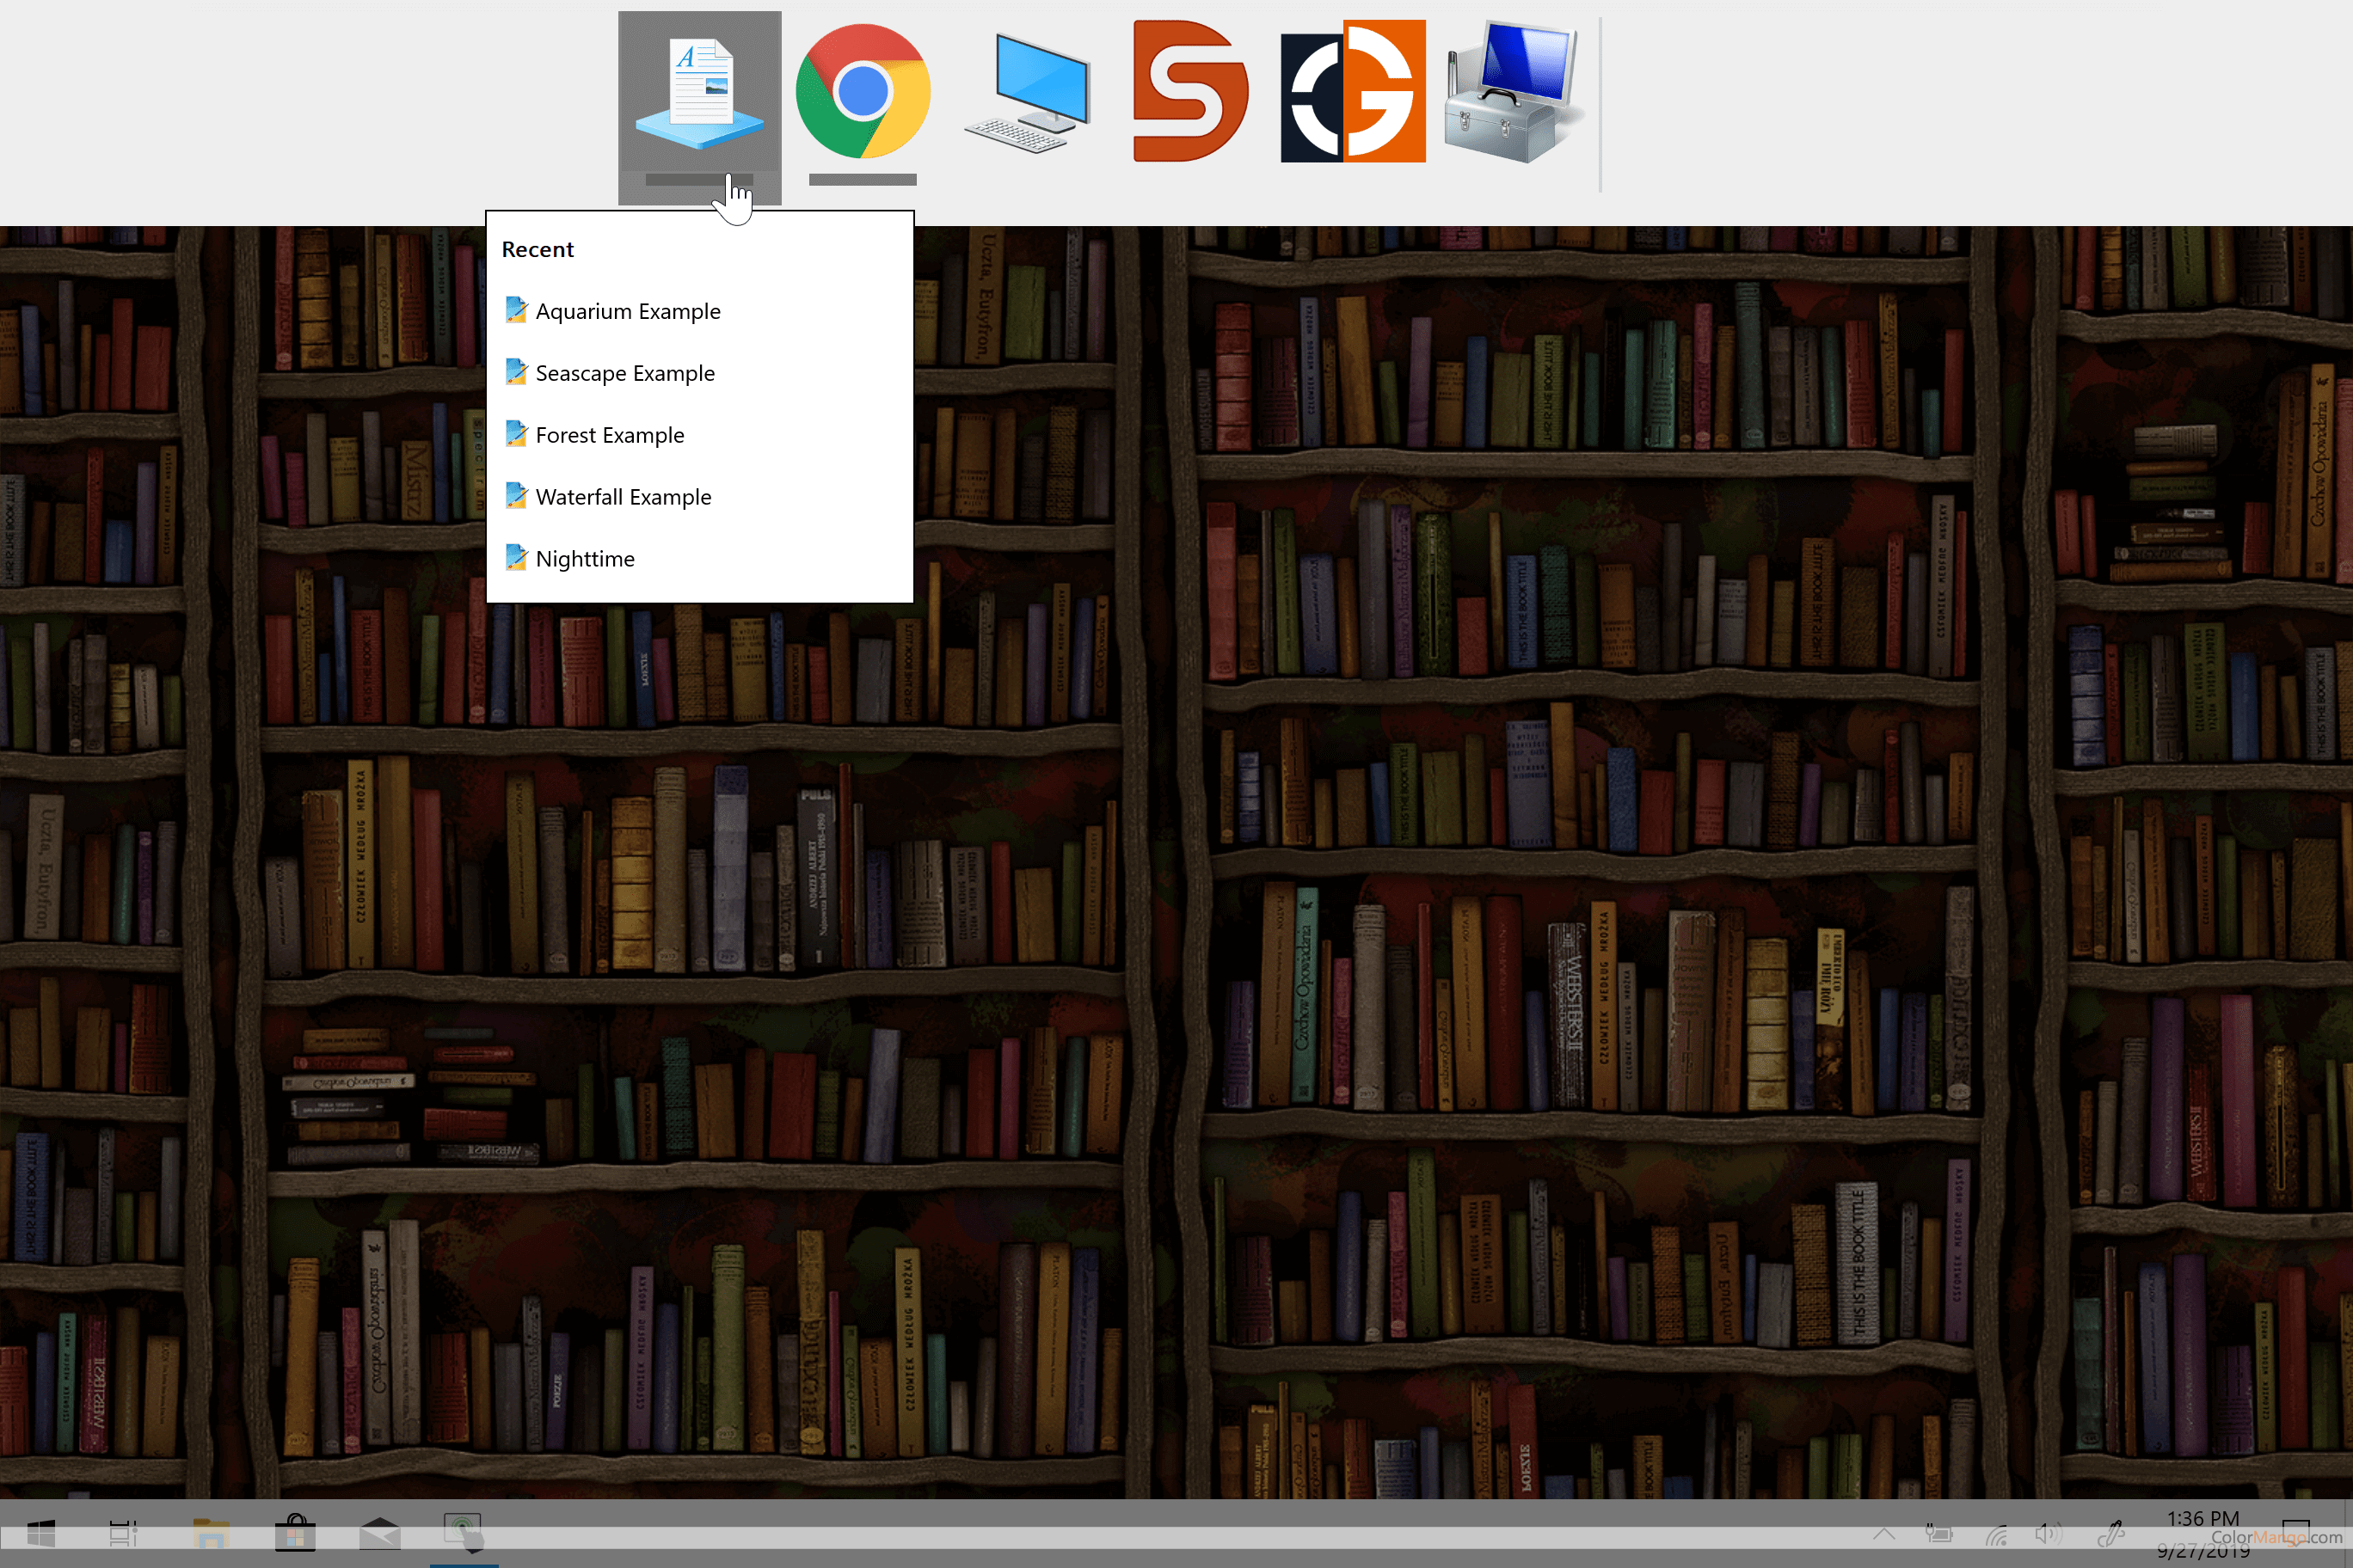Image resolution: width=2353 pixels, height=1568 pixels.
Task: Show hidden system tray icons chevron
Action: click(x=1883, y=1533)
